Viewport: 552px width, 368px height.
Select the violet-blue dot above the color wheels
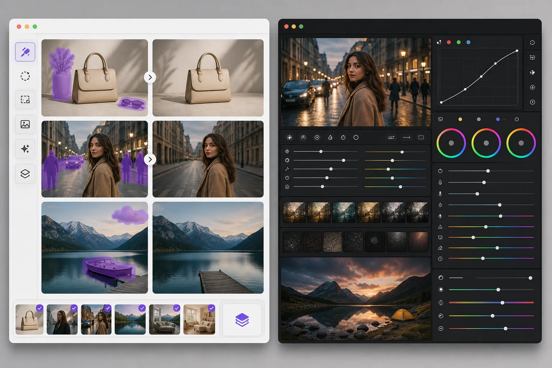pos(498,119)
